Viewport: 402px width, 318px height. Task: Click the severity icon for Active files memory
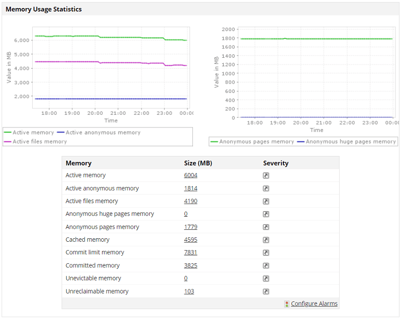pos(267,201)
